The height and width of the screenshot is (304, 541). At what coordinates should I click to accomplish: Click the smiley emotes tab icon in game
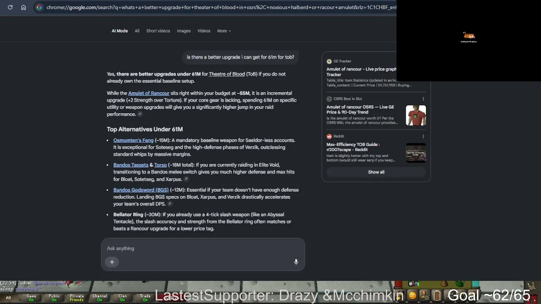412,296
